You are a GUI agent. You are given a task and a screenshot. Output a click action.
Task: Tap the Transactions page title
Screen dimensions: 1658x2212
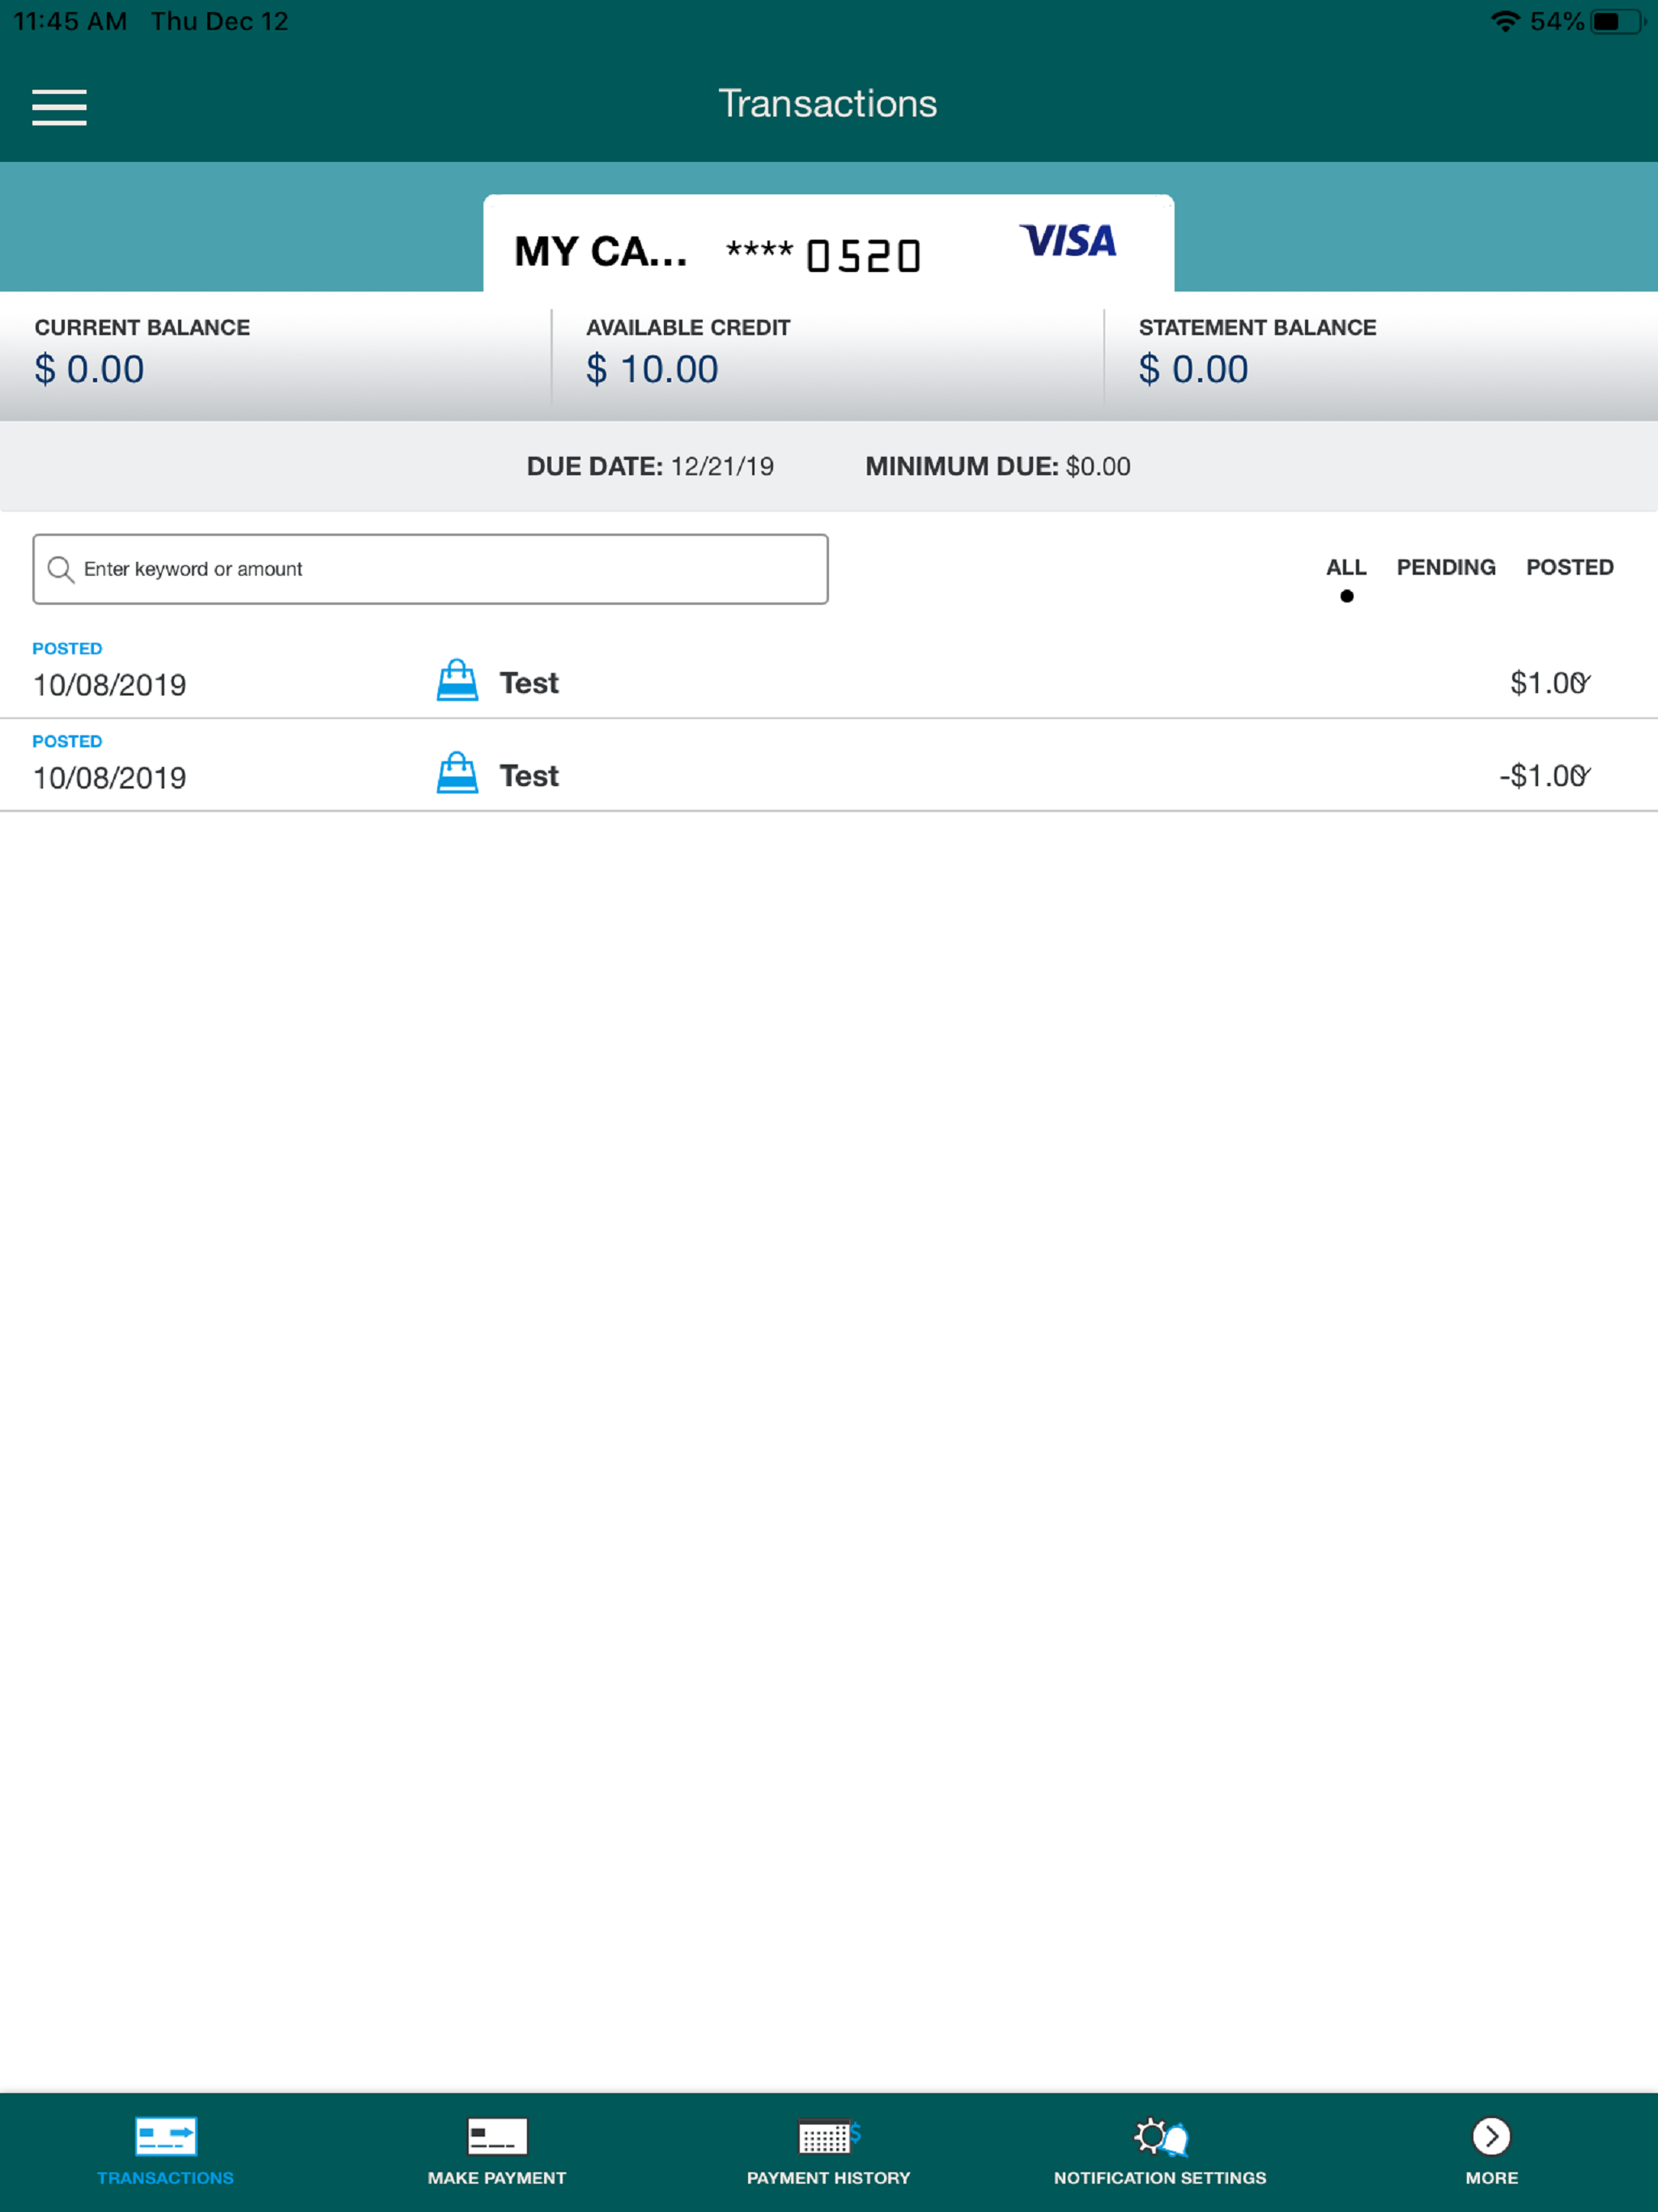[828, 104]
